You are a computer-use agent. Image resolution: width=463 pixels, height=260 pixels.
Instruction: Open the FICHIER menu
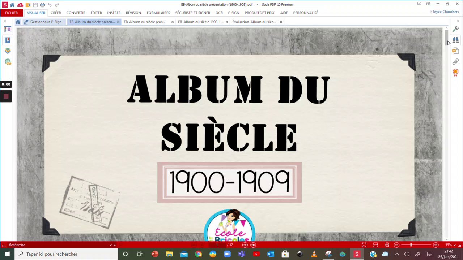[12, 13]
